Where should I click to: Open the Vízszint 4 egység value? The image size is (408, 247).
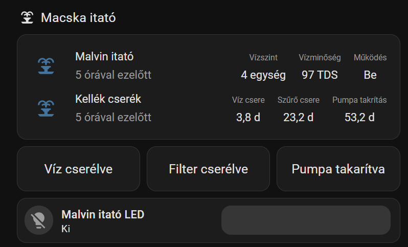(x=263, y=75)
